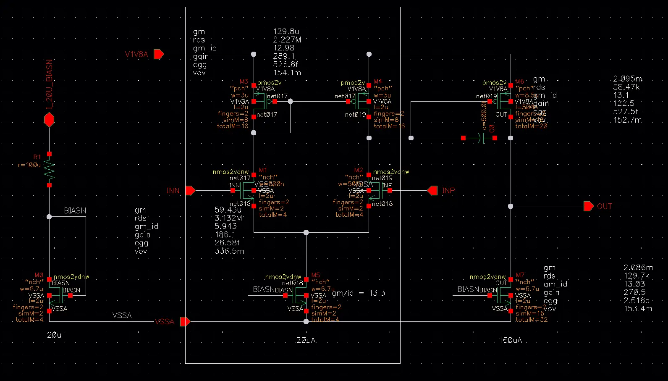The image size is (668, 381).
Task: Select the '289.1' gain value
Action: [x=284, y=56]
